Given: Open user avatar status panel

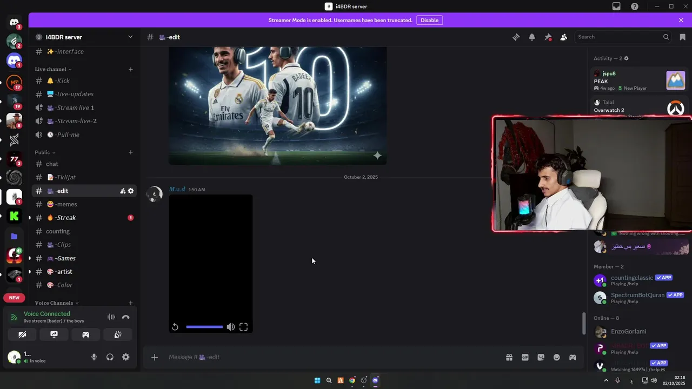Looking at the screenshot, I should 15,357.
